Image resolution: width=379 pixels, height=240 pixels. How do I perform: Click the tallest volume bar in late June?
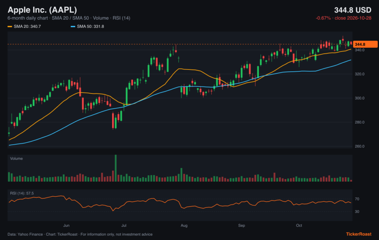(x=115, y=168)
